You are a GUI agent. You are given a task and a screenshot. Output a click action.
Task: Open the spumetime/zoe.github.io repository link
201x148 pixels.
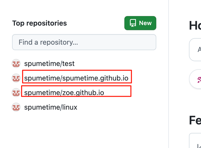pyautogui.click(x=64, y=92)
